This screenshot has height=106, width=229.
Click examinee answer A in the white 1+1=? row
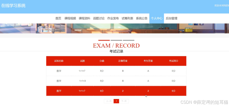[148, 71]
